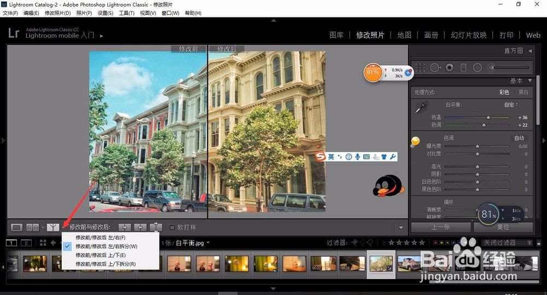Select the red eye correction tool
This screenshot has height=295, width=547.
pos(450,67)
